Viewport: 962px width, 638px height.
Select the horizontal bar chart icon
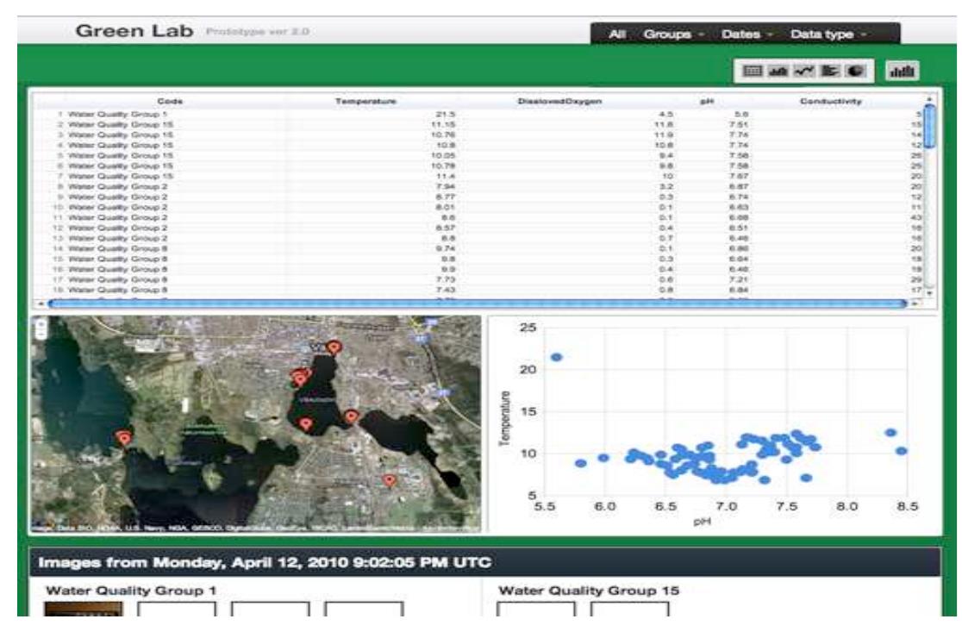(x=828, y=69)
